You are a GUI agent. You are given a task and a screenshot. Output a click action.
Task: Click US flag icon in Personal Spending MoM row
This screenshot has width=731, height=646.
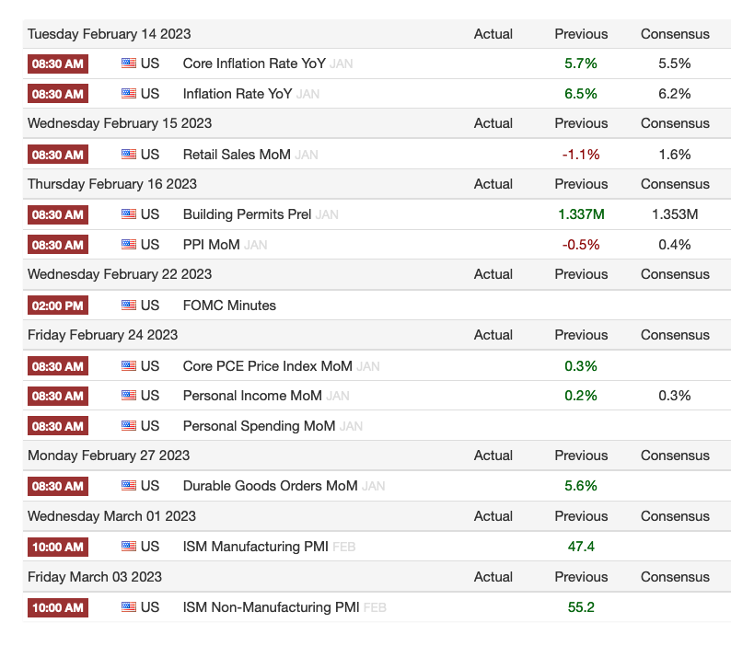(129, 425)
